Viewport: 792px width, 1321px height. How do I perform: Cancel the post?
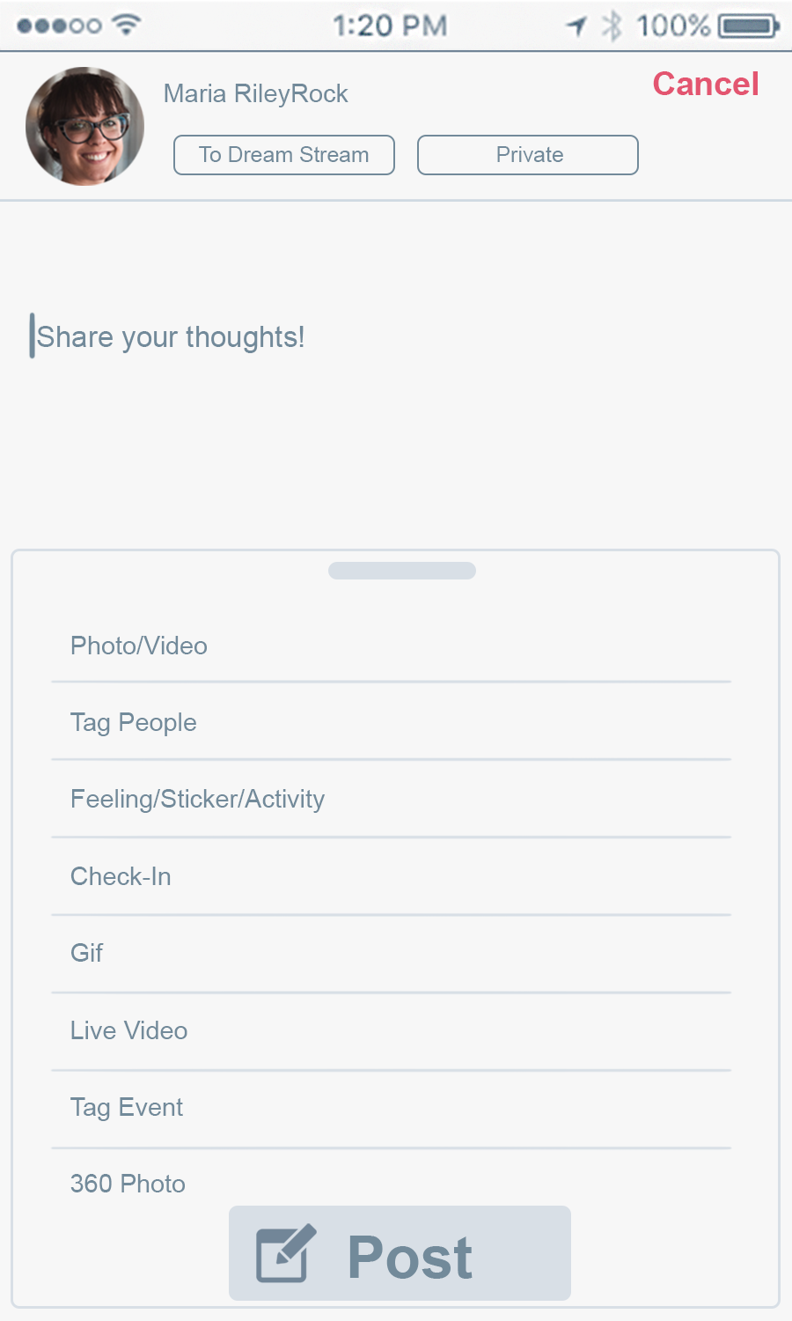(x=705, y=85)
